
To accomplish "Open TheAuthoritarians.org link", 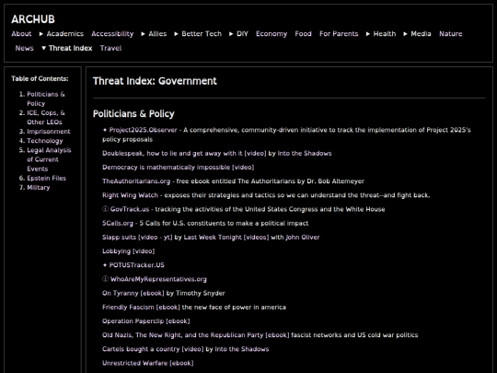I will tap(136, 181).
